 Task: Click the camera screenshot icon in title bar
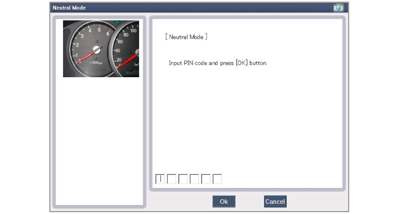pyautogui.click(x=338, y=7)
